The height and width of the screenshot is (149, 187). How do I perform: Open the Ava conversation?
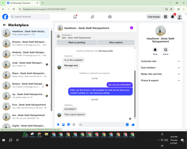click(x=25, y=117)
